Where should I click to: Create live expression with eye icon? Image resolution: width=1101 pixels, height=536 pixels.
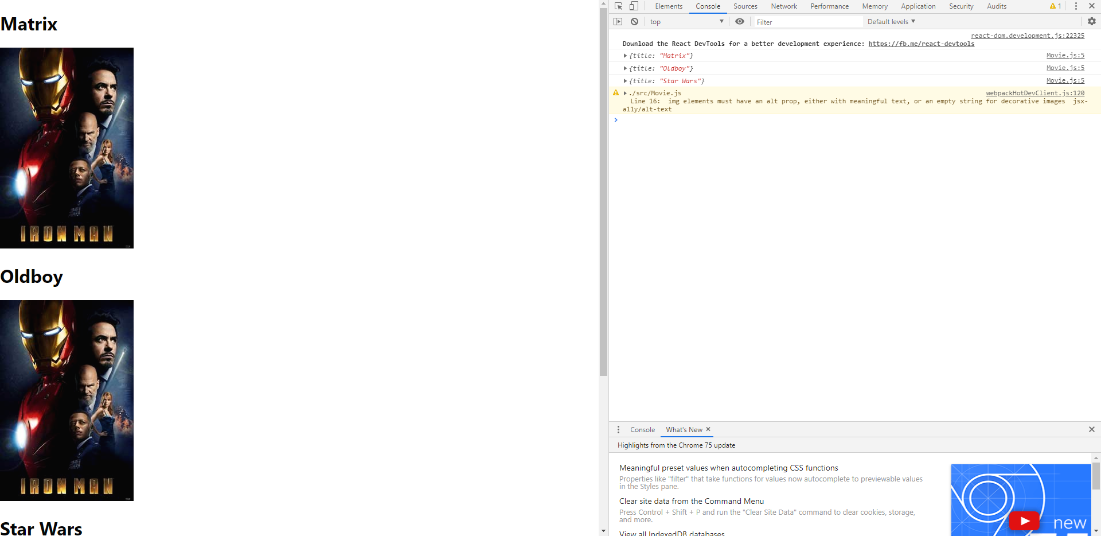740,21
